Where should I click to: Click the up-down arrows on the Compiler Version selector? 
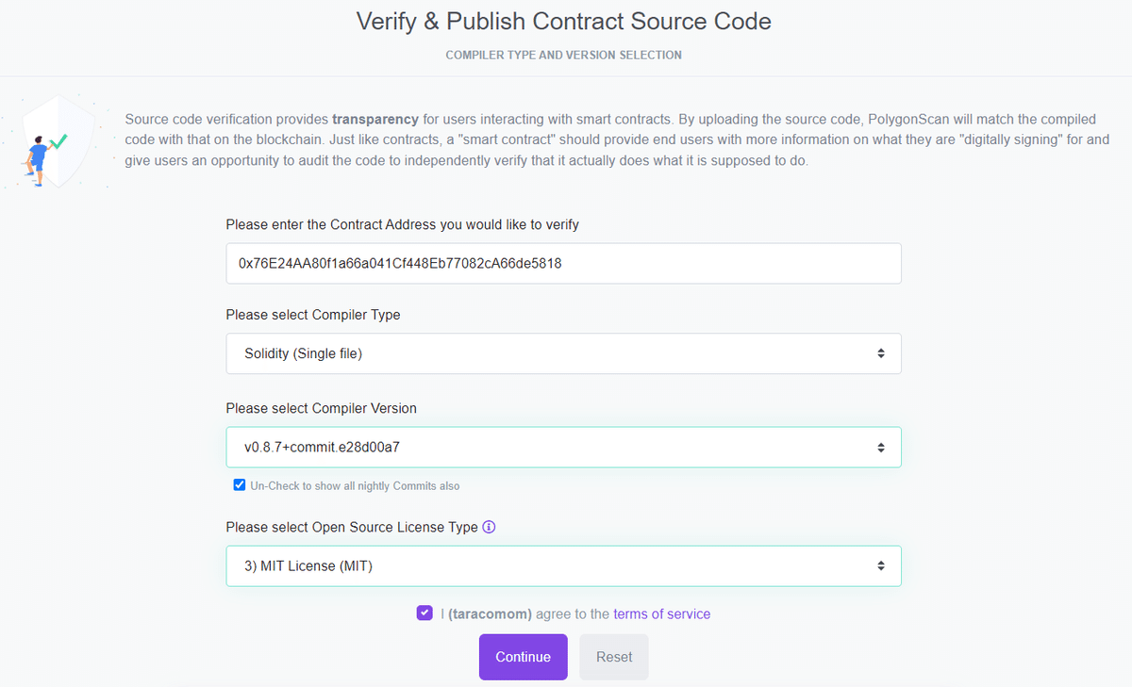pyautogui.click(x=880, y=448)
